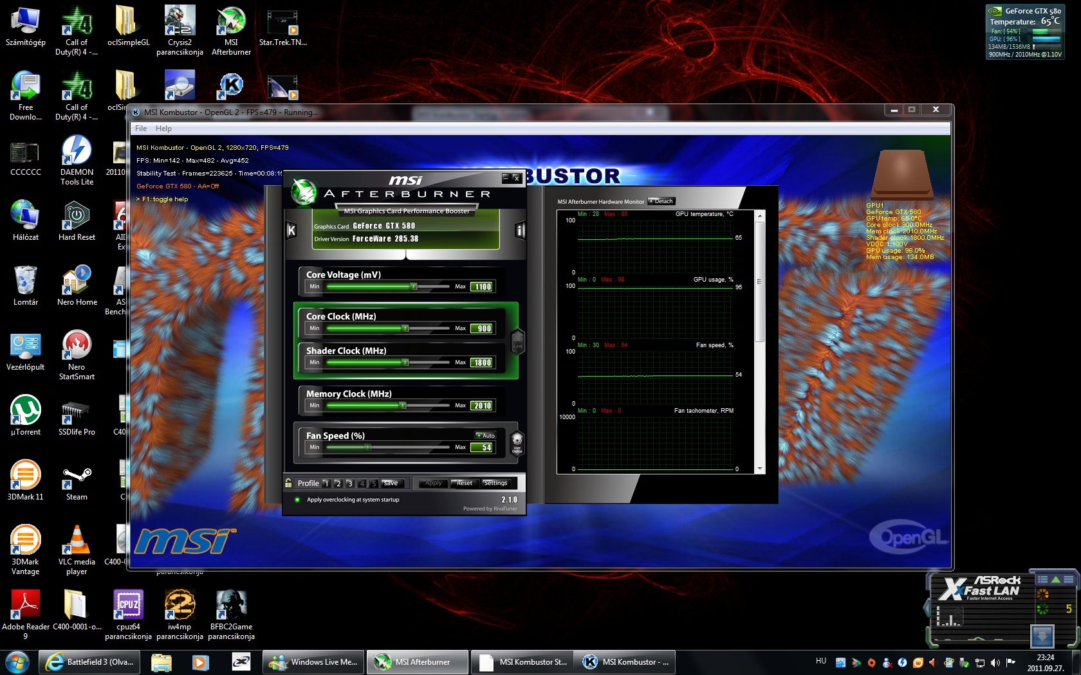Open the fan User Define button
Image resolution: width=1081 pixels, height=675 pixels.
pos(517,443)
